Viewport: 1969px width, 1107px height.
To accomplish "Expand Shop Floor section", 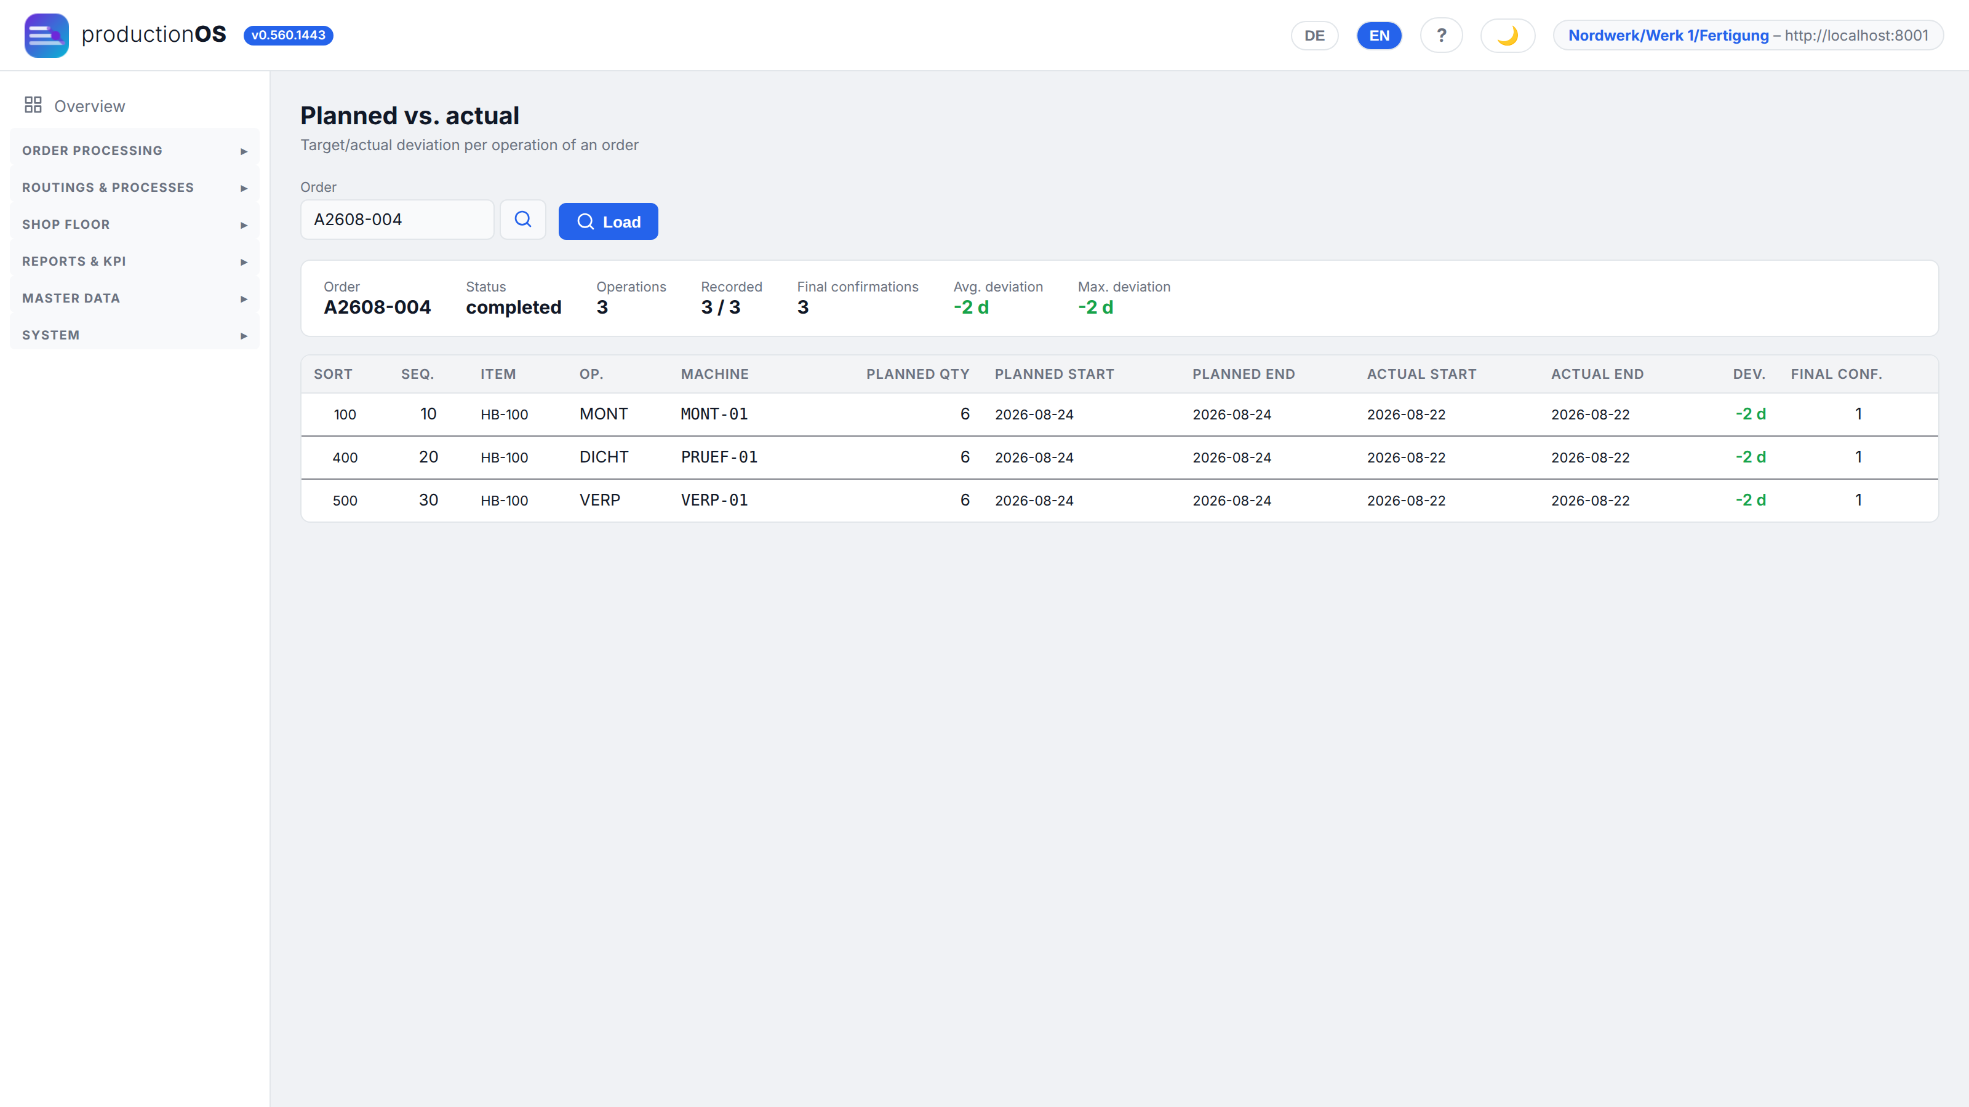I will [x=135, y=224].
